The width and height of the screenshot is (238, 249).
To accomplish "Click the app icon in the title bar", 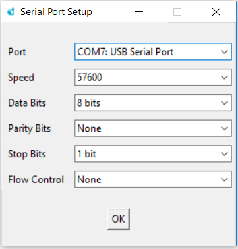I will [11, 12].
